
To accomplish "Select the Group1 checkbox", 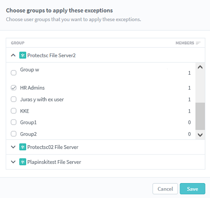I will coord(14,122).
